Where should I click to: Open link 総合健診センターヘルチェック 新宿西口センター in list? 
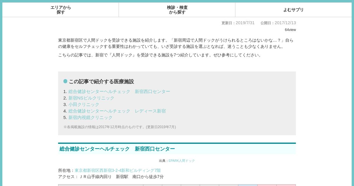(x=119, y=92)
